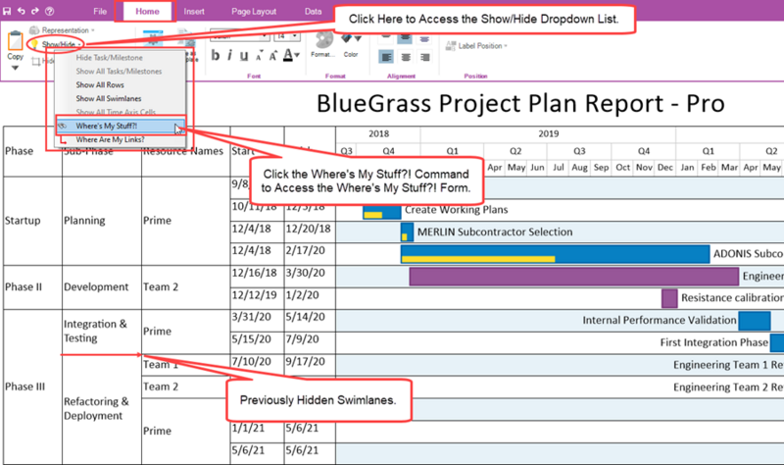The width and height of the screenshot is (784, 465).
Task: Select the Integration & Testing cell
Action: point(102,331)
